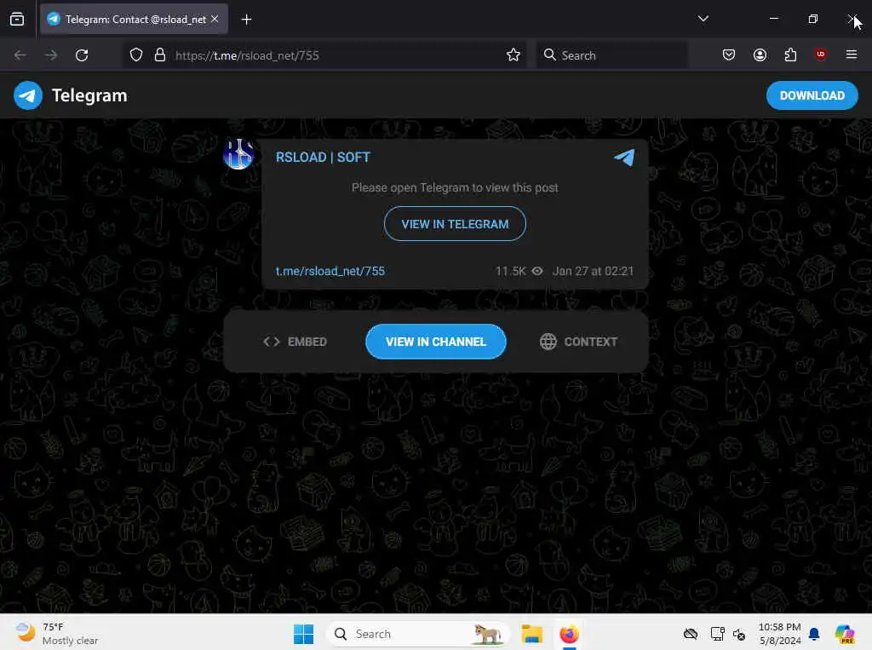View site security padlock information

(x=160, y=55)
